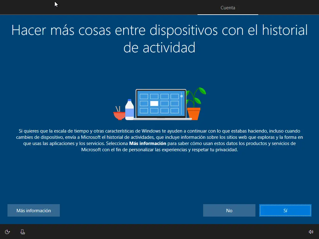Toggle the Cortana microphone muted icon

click(22, 232)
